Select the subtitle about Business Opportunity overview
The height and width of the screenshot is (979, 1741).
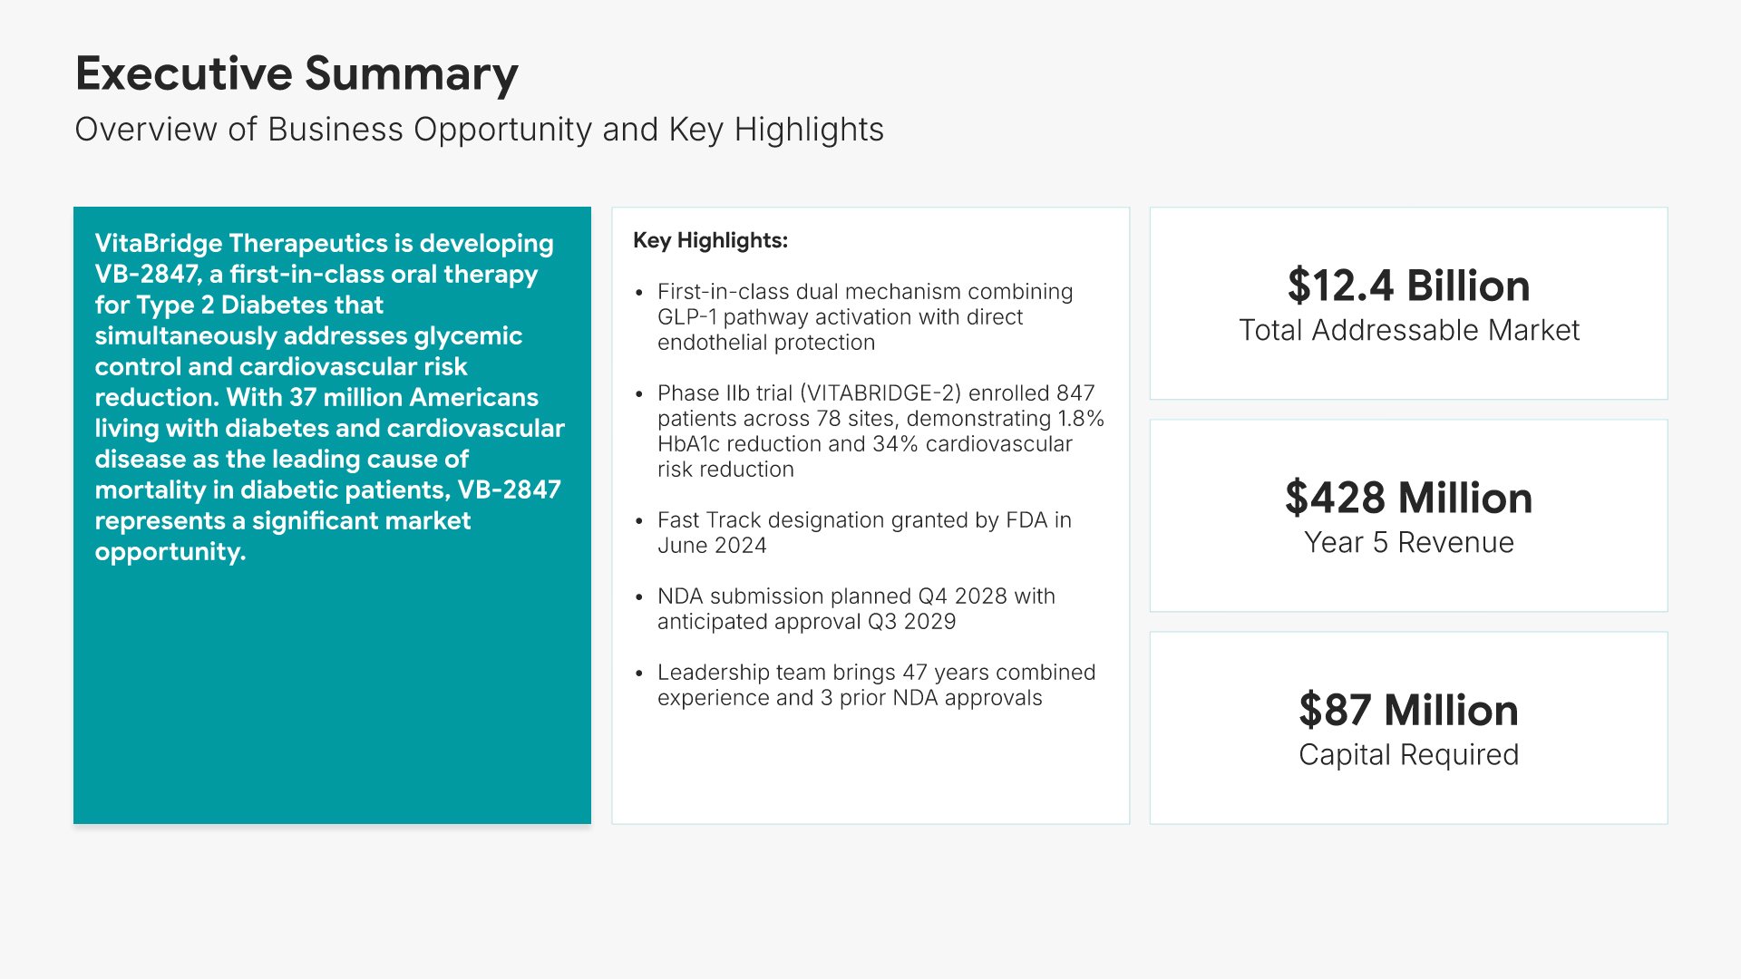[x=479, y=130]
